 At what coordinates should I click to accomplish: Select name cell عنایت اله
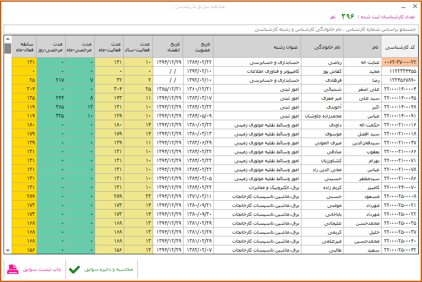pyautogui.click(x=363, y=62)
